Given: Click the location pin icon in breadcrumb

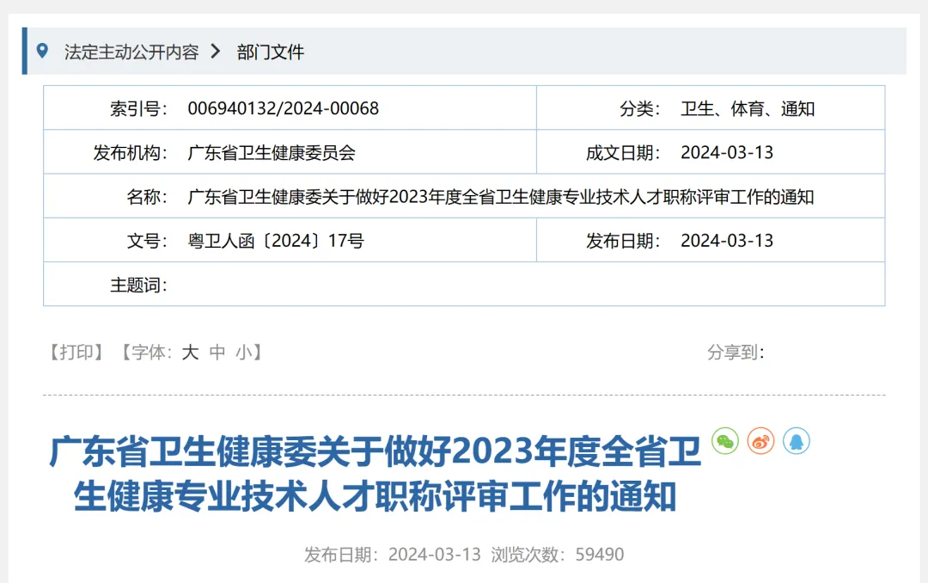Looking at the screenshot, I should [x=42, y=51].
